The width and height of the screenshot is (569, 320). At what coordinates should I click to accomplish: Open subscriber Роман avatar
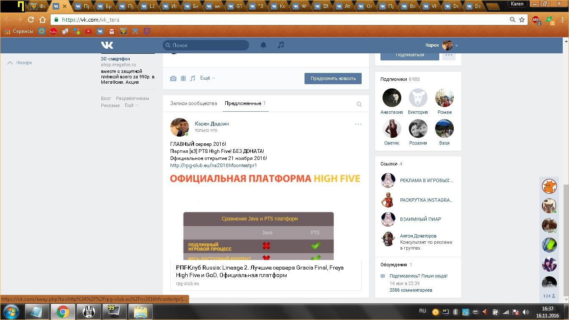(444, 98)
